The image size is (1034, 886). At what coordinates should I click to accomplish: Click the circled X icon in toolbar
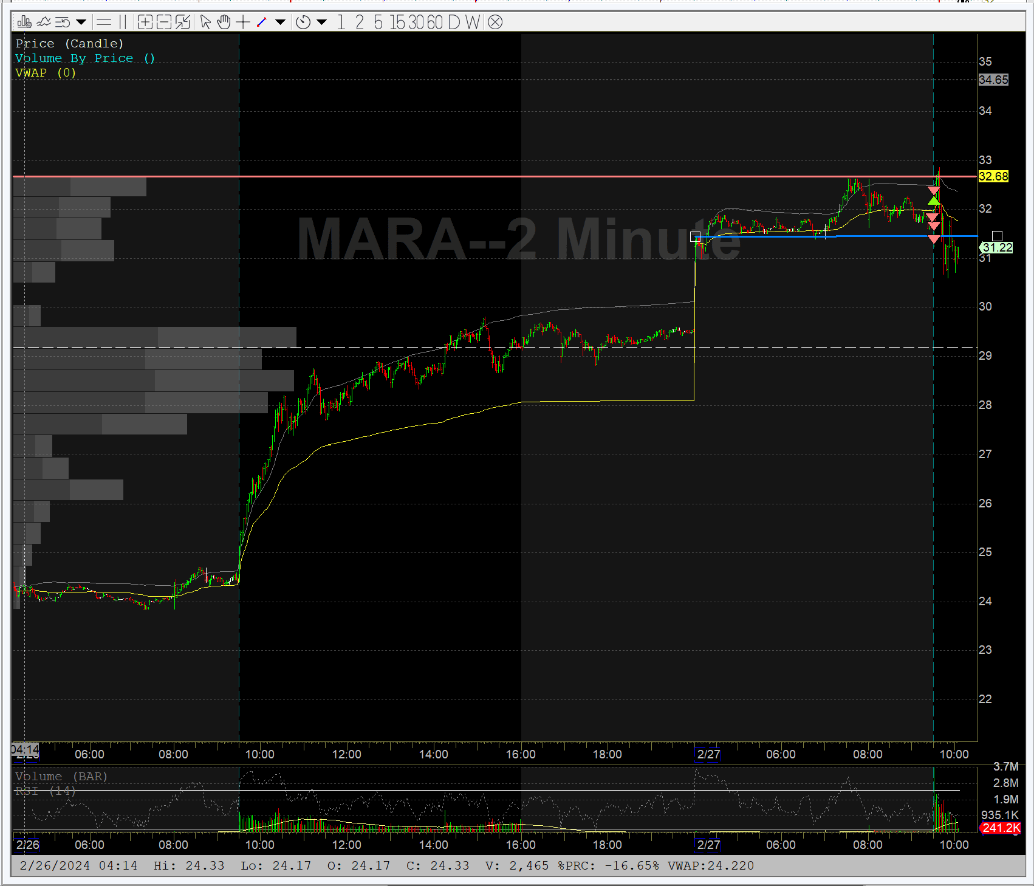point(495,22)
